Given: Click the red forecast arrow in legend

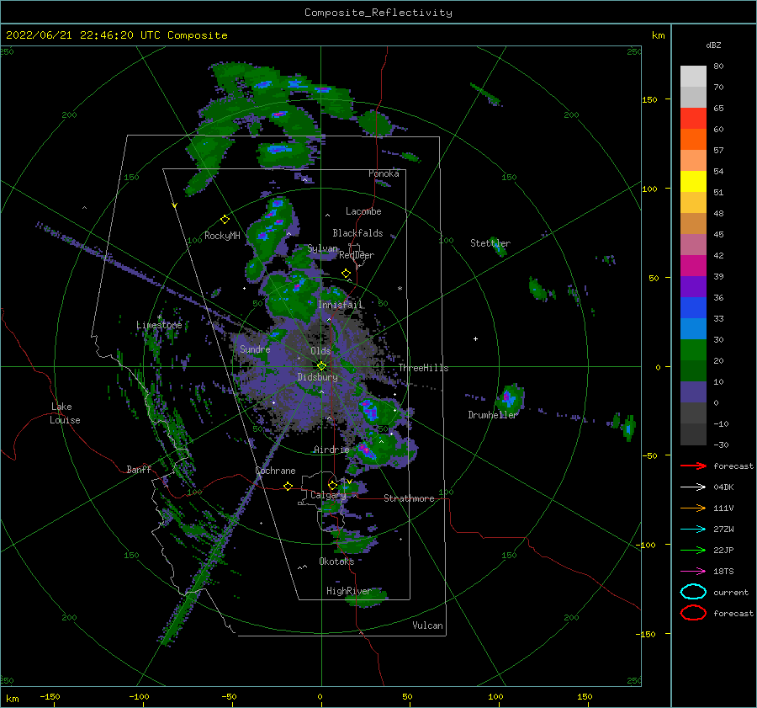Looking at the screenshot, I should pyautogui.click(x=693, y=466).
